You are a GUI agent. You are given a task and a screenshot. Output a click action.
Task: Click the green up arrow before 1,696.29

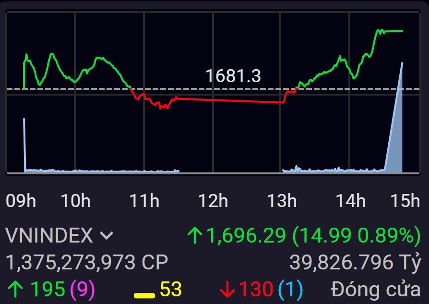195,235
